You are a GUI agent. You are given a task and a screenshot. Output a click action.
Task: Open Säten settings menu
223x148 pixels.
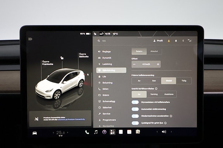tap(111, 89)
